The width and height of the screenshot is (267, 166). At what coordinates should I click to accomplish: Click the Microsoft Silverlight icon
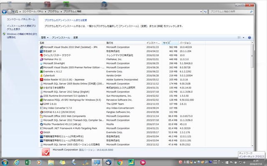(41, 63)
